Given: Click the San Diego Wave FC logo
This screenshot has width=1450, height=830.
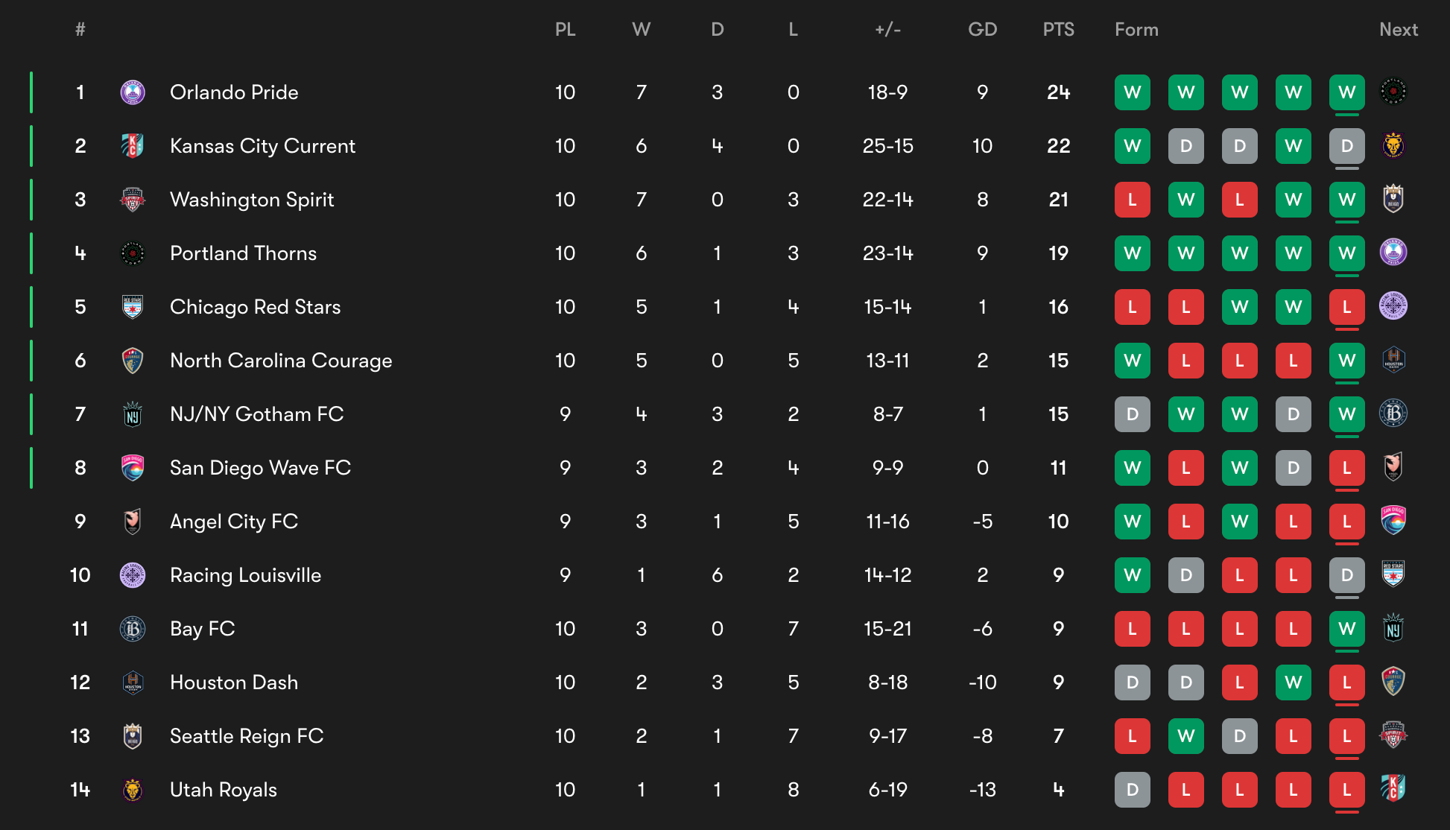Looking at the screenshot, I should click(x=133, y=468).
